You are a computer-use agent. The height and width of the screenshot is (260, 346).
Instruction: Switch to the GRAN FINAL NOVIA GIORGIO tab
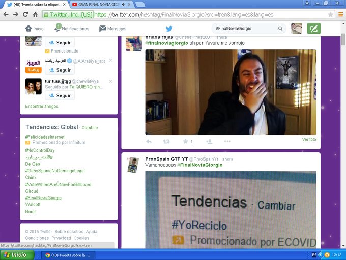pyautogui.click(x=99, y=5)
